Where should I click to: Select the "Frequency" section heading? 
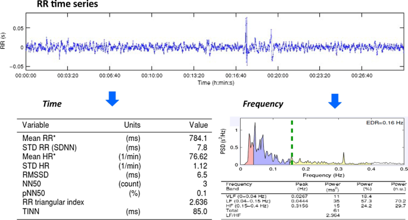click(x=263, y=104)
